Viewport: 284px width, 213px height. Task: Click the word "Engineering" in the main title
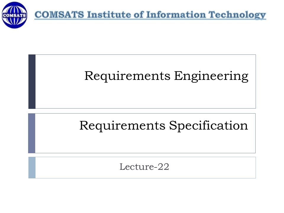pos(211,76)
